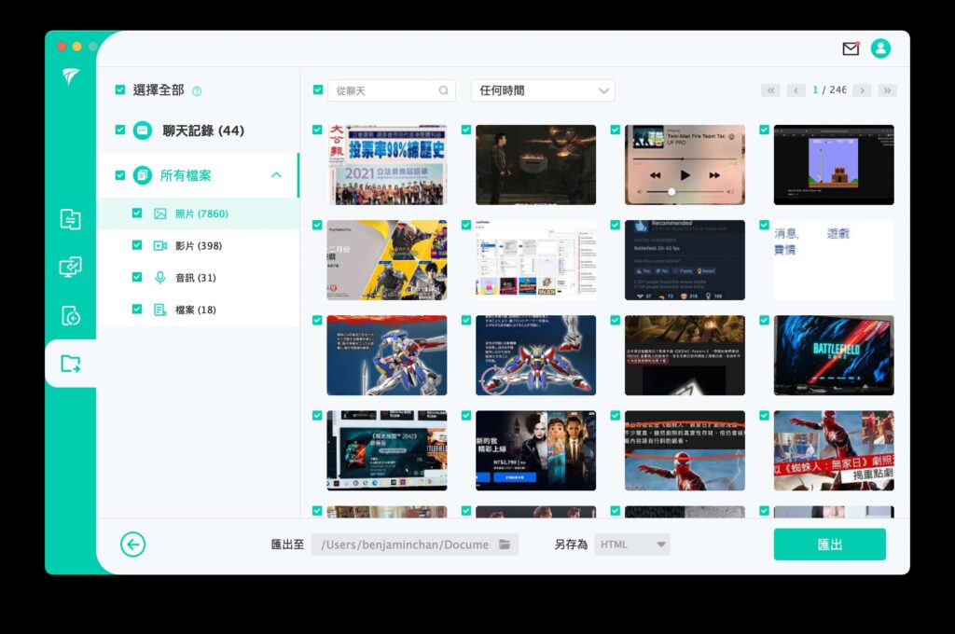955x634 pixels.
Task: Open the mail envelope icon
Action: pos(851,48)
